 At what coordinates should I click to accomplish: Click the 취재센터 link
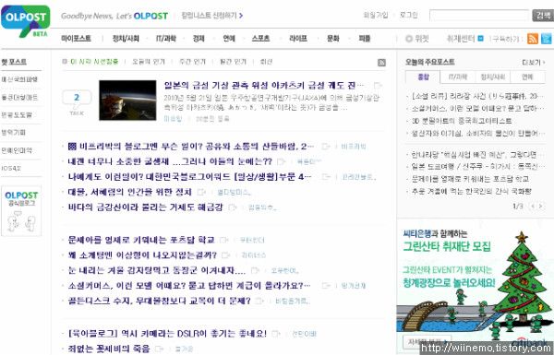[x=461, y=39]
